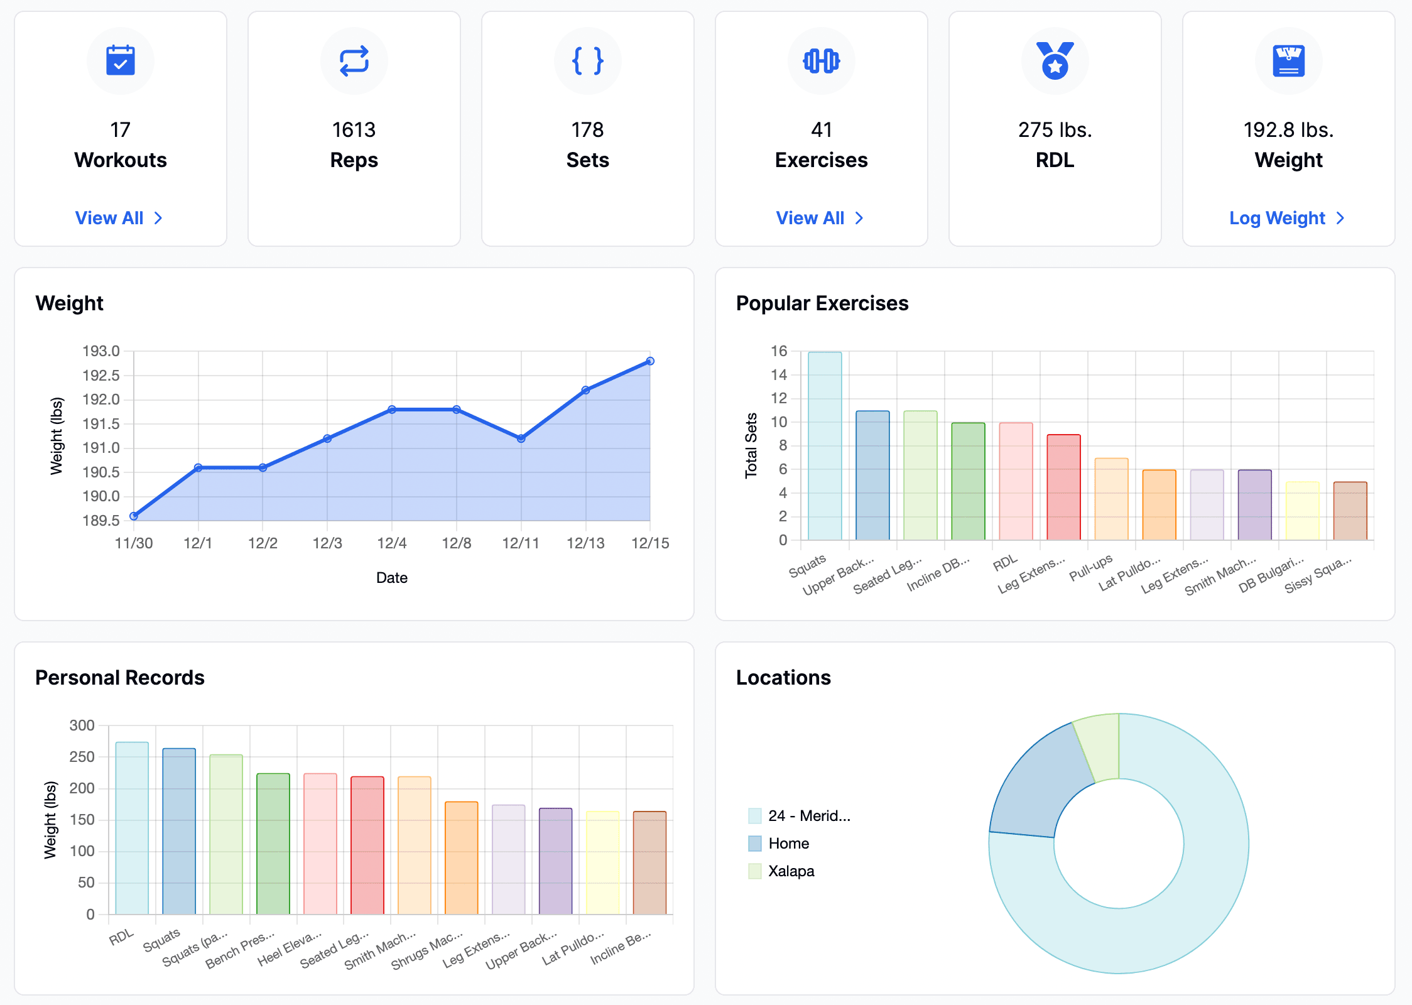Click the Weight scale icon
The height and width of the screenshot is (1005, 1412).
pos(1289,61)
